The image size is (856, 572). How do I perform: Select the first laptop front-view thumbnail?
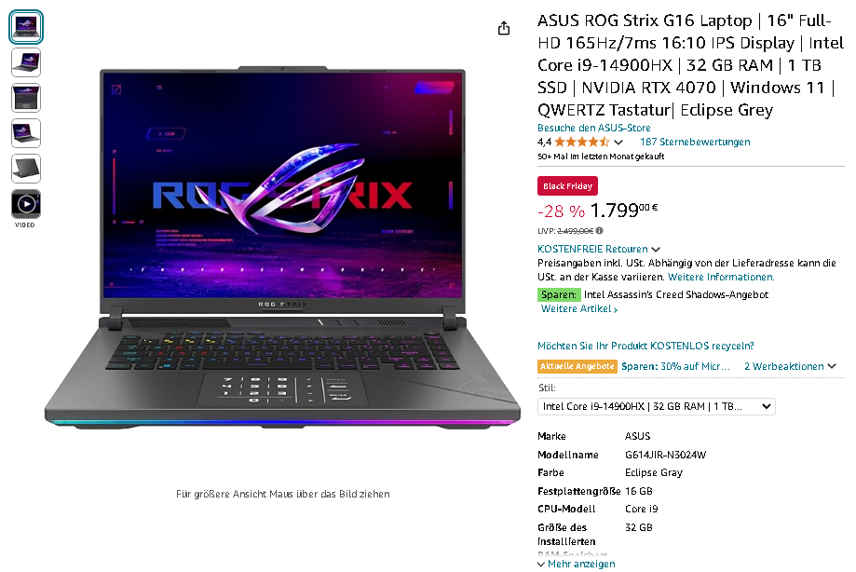(26, 27)
